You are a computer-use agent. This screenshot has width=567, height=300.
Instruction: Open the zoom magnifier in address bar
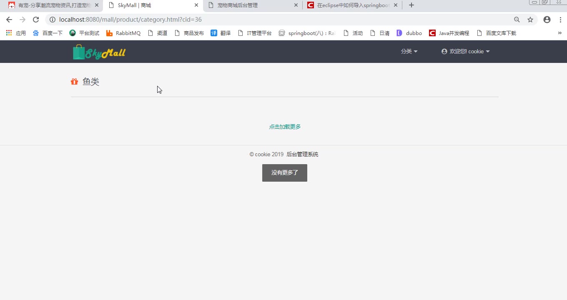coord(517,20)
